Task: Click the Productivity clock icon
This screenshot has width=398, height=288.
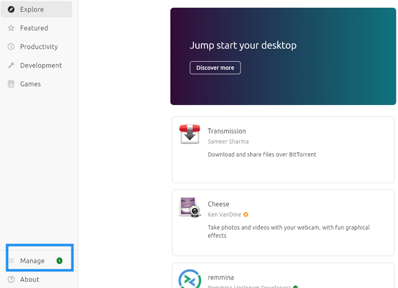Action: point(11,46)
